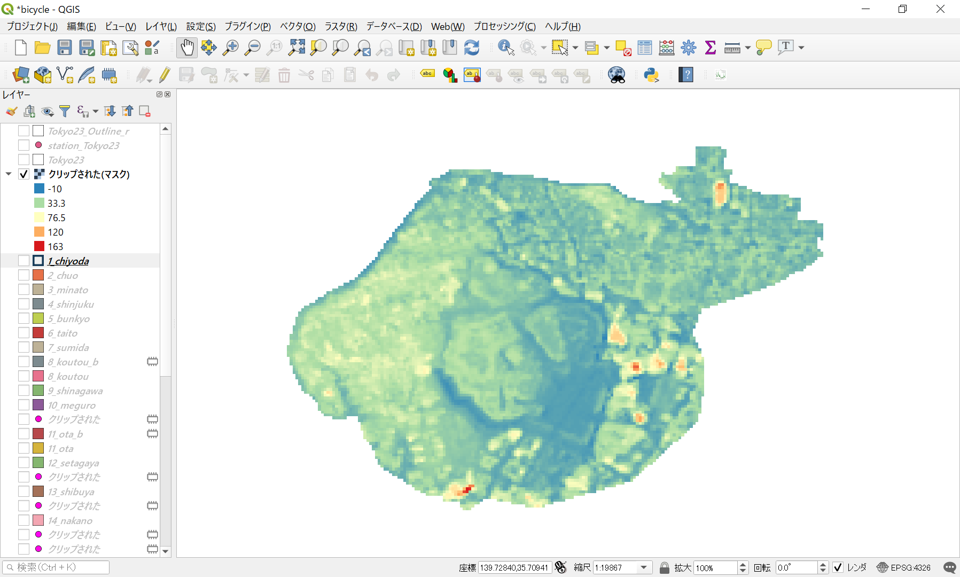Toggle visibility of Tokyo23_Outline_r layer
The width and height of the screenshot is (960, 577).
(x=24, y=131)
